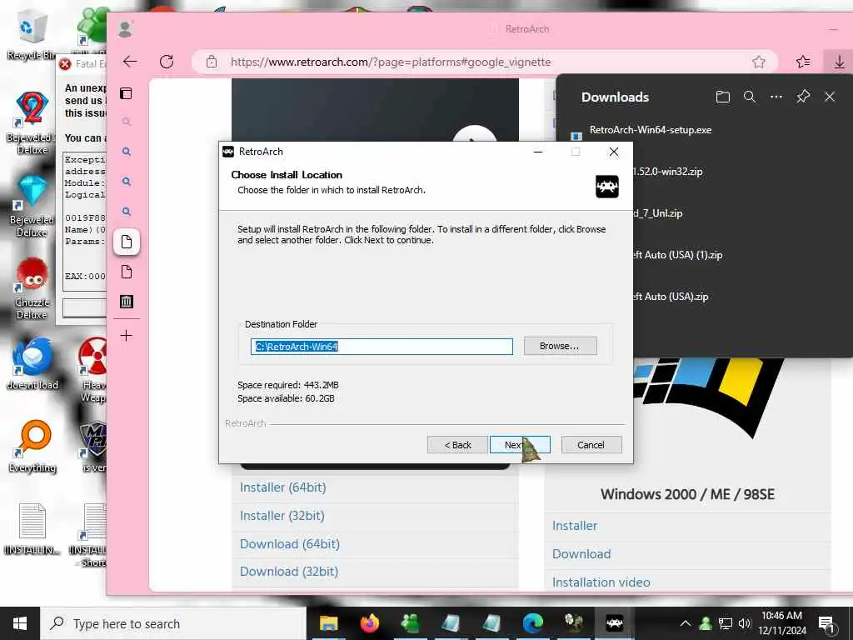The width and height of the screenshot is (853, 640).
Task: Open the downloads folder icon in Downloads panel
Action: point(723,97)
